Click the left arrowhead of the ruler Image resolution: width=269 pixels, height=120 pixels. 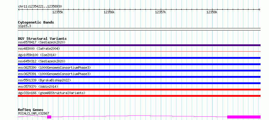coord(19,10)
